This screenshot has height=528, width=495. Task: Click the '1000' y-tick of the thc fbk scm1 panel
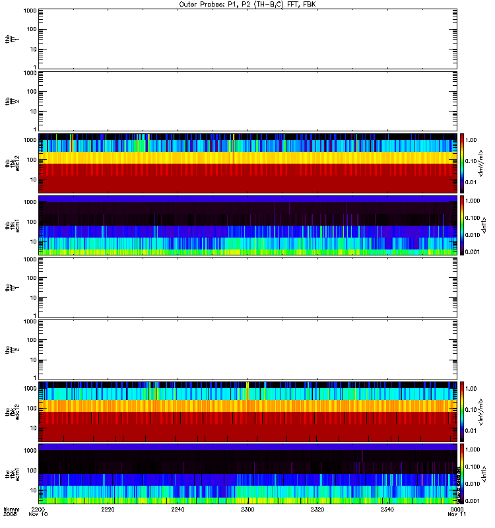[x=30, y=451]
